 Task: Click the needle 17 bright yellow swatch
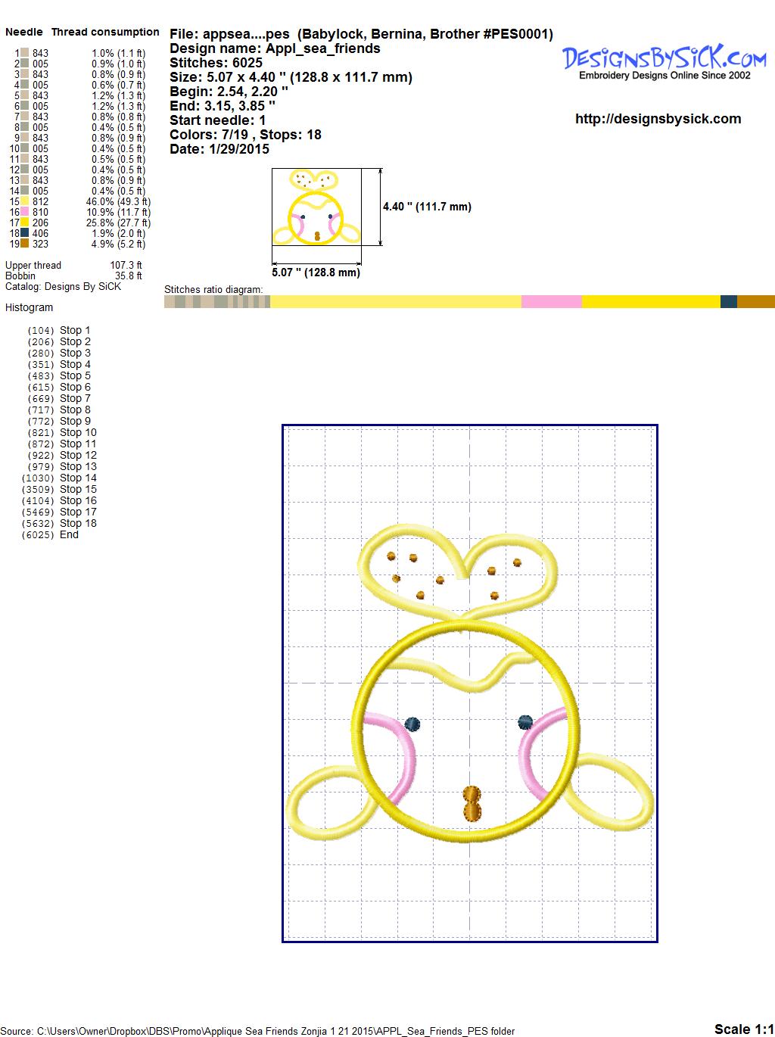pos(25,223)
